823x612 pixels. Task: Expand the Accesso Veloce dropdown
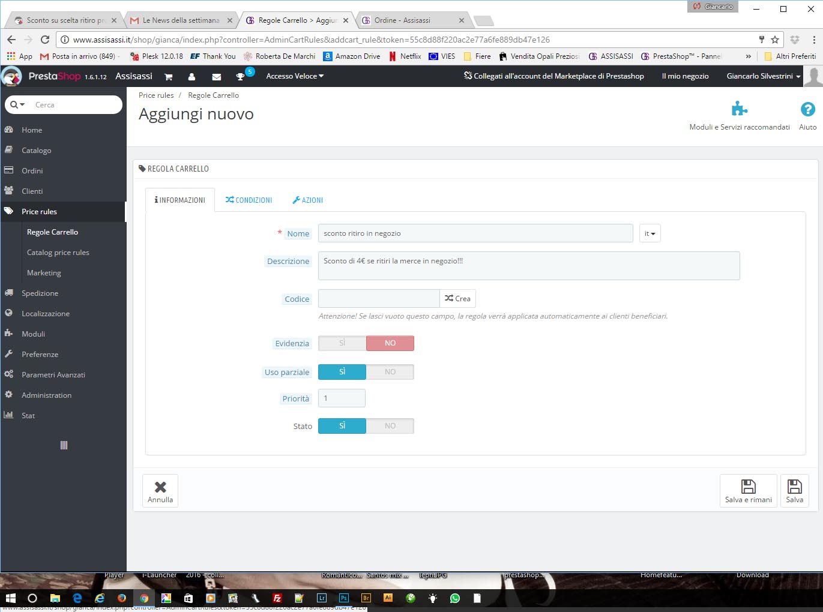[x=295, y=76]
